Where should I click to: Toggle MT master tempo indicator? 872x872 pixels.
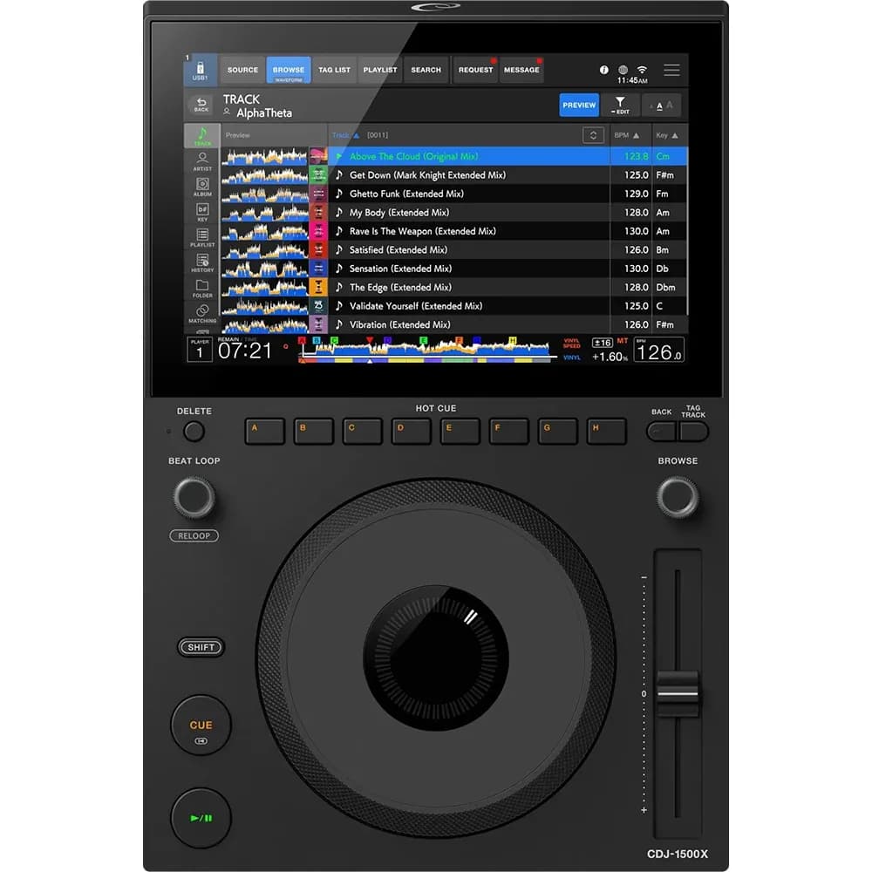point(623,341)
